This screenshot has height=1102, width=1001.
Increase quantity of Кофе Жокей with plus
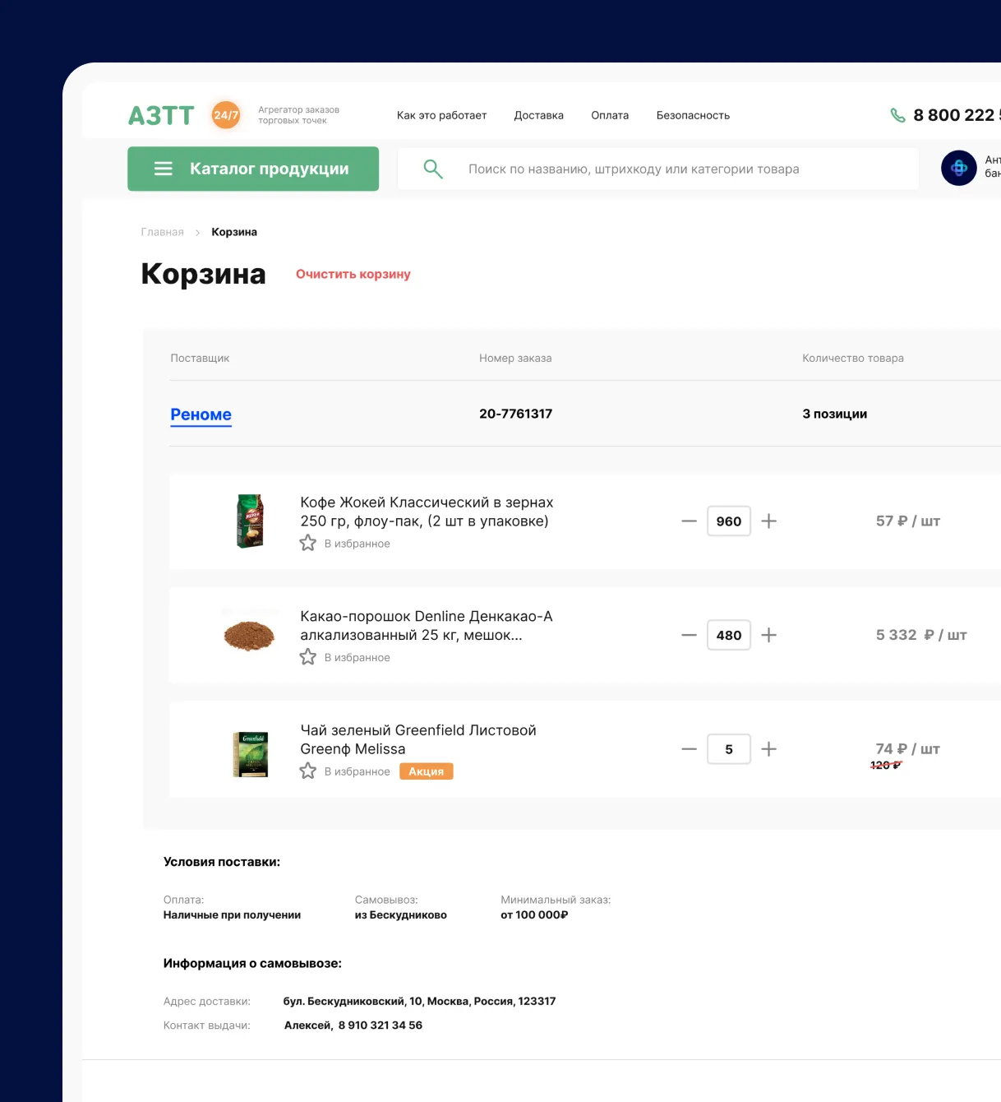point(768,521)
